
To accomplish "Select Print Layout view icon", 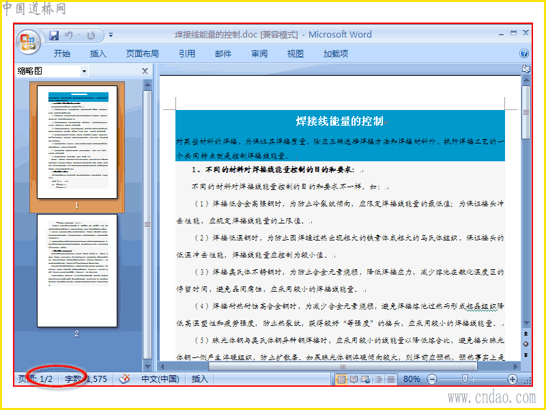I will (341, 379).
